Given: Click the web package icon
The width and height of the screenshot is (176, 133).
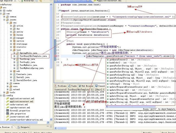Looking at the screenshot, I should pos(14,71).
